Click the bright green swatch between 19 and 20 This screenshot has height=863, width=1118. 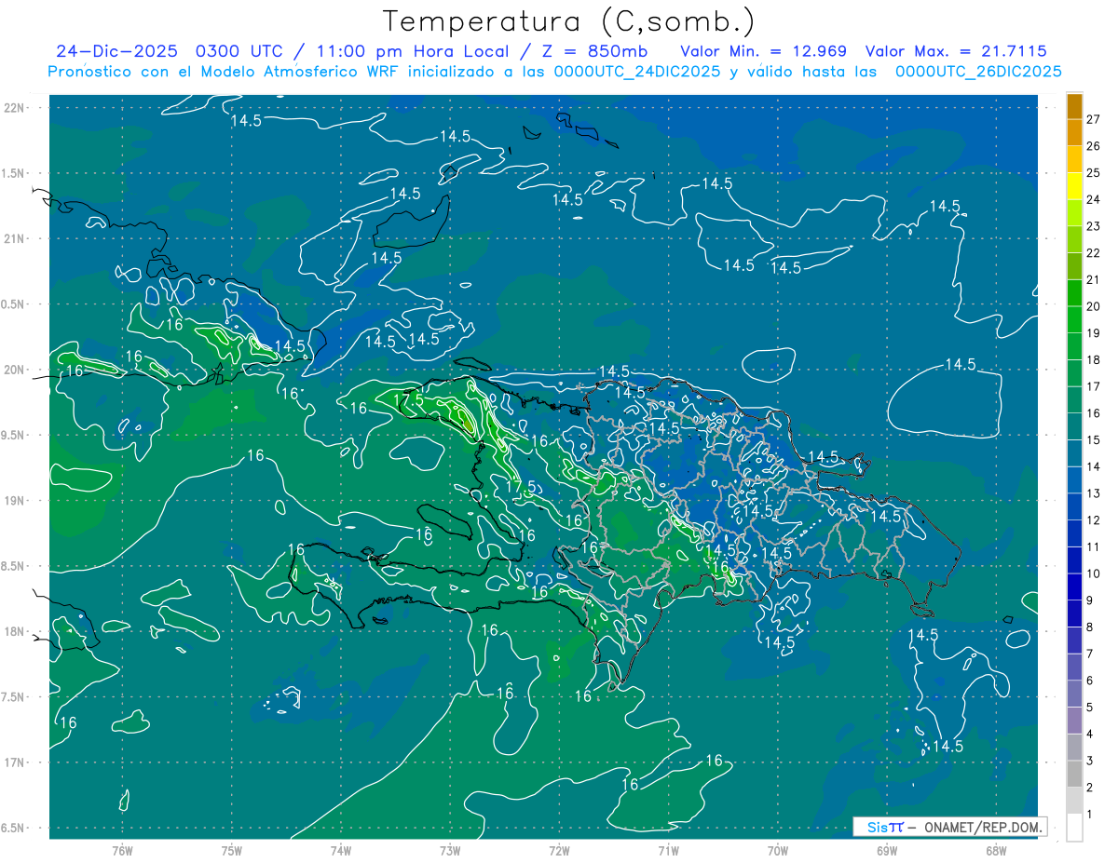[1074, 320]
